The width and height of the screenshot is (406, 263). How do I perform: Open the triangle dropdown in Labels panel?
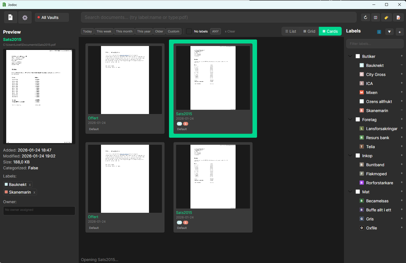point(389,32)
